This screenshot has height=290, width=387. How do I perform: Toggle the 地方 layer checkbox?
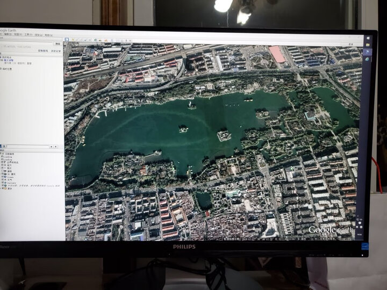point(2,165)
